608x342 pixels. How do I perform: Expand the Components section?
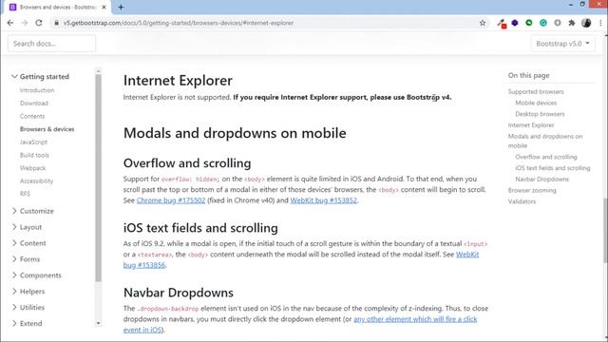(x=37, y=275)
